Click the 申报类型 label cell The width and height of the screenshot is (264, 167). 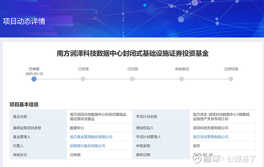pos(161,146)
